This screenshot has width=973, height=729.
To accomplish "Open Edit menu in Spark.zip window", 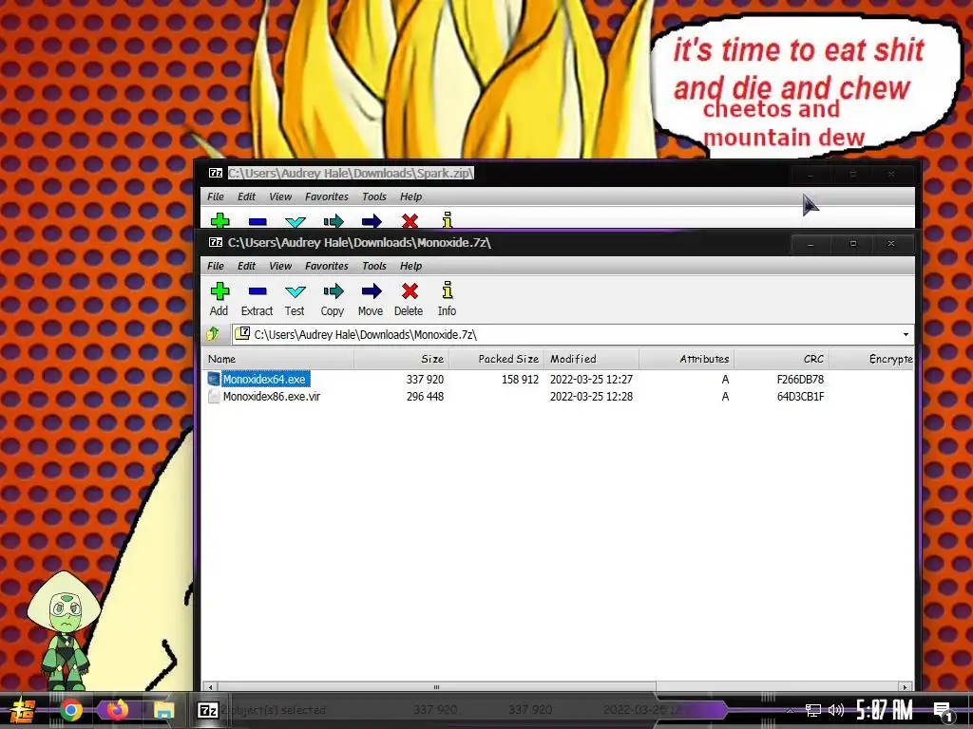I will coord(246,196).
